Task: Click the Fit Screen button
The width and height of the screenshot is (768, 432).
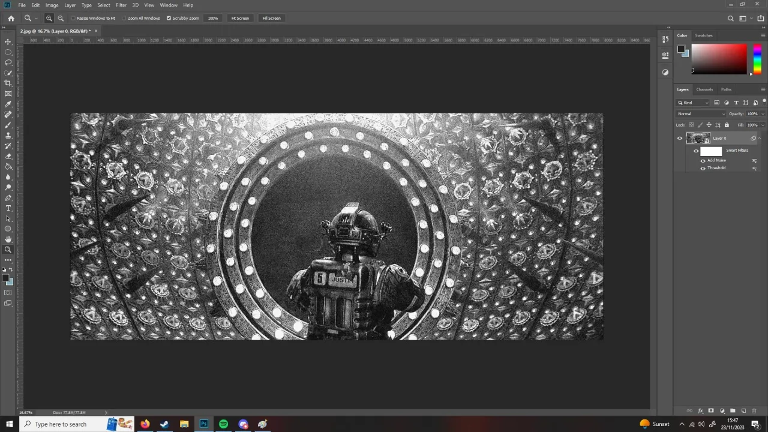Action: [239, 18]
